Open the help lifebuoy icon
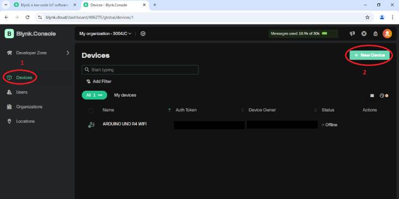Screen dimensions: 399x199 coord(364,33)
